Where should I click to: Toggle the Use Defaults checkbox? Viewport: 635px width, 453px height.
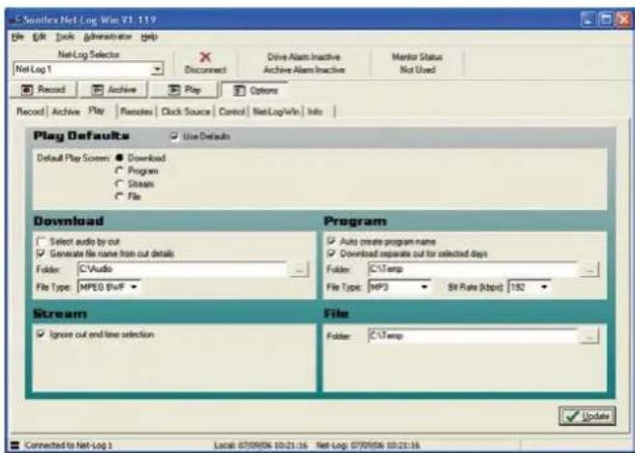click(x=174, y=136)
